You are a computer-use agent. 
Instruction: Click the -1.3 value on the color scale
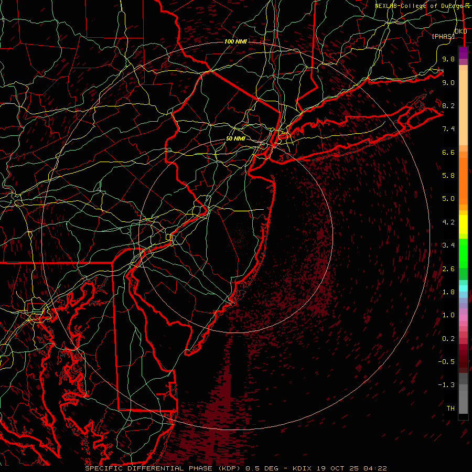(x=446, y=385)
